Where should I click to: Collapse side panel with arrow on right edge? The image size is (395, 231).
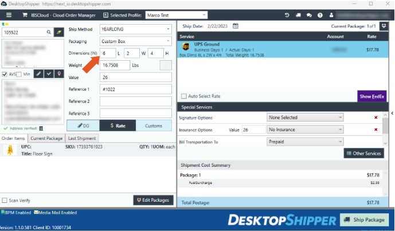[x=392, y=113]
